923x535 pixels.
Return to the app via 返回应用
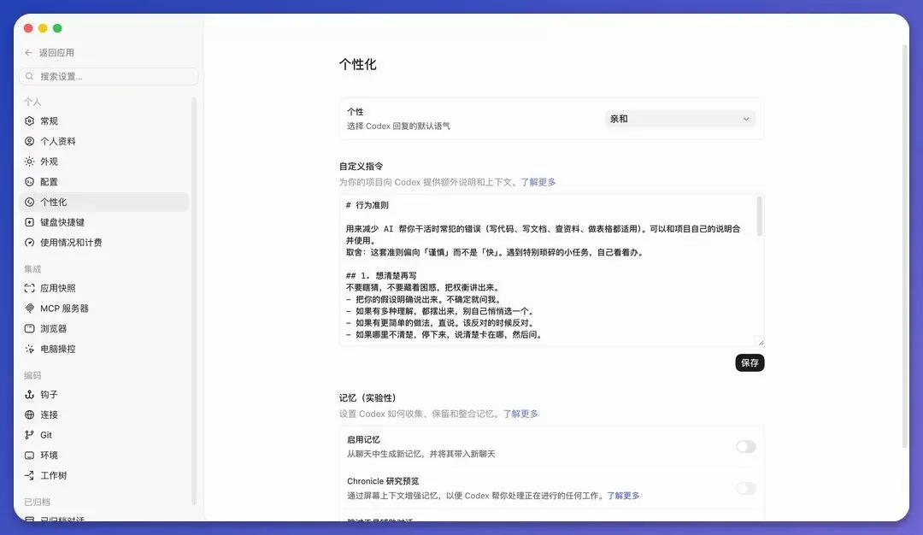click(50, 52)
